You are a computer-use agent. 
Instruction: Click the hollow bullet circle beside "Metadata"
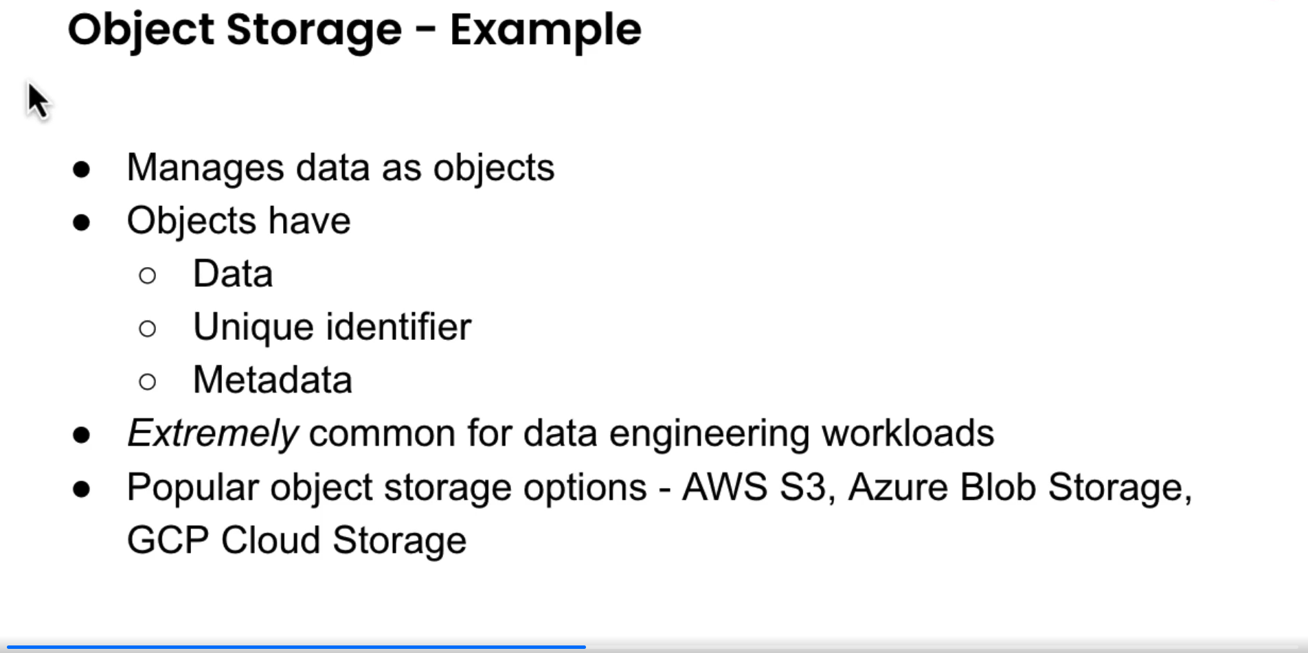tap(147, 382)
